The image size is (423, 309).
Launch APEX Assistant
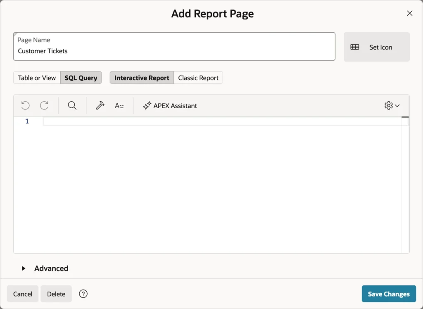click(x=170, y=106)
